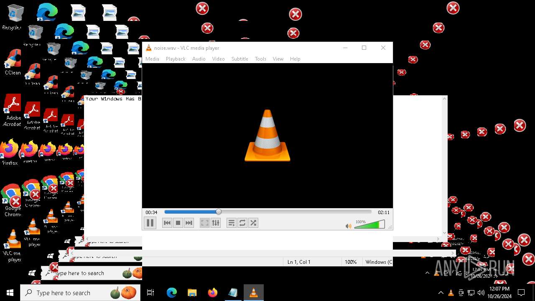The width and height of the screenshot is (535, 301).
Task: Toggle loop mode in VLC
Action: [242, 223]
